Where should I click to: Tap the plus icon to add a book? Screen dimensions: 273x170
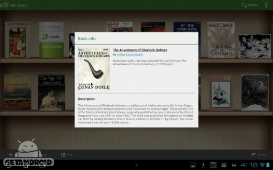tap(11, 155)
